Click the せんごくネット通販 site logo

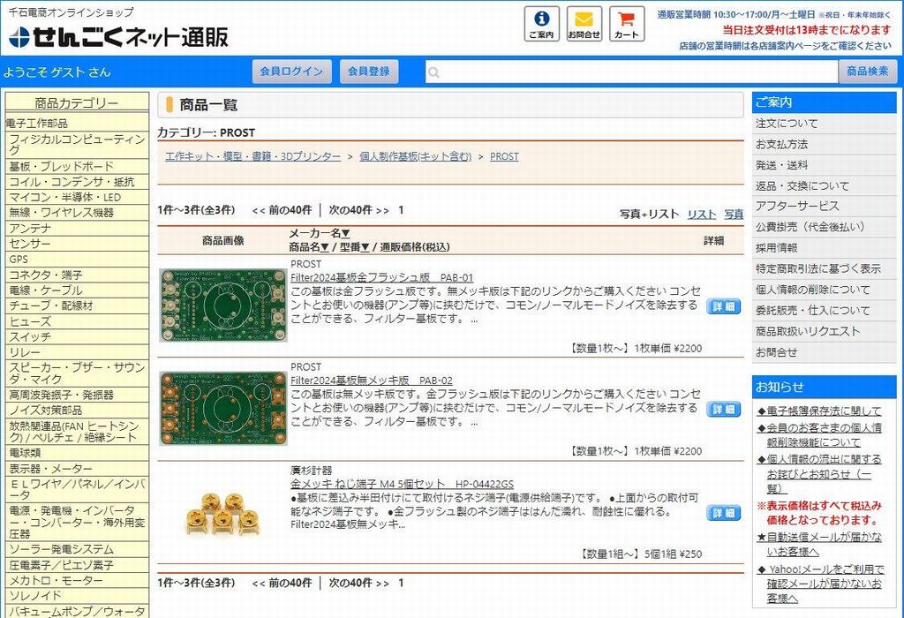click(x=118, y=36)
